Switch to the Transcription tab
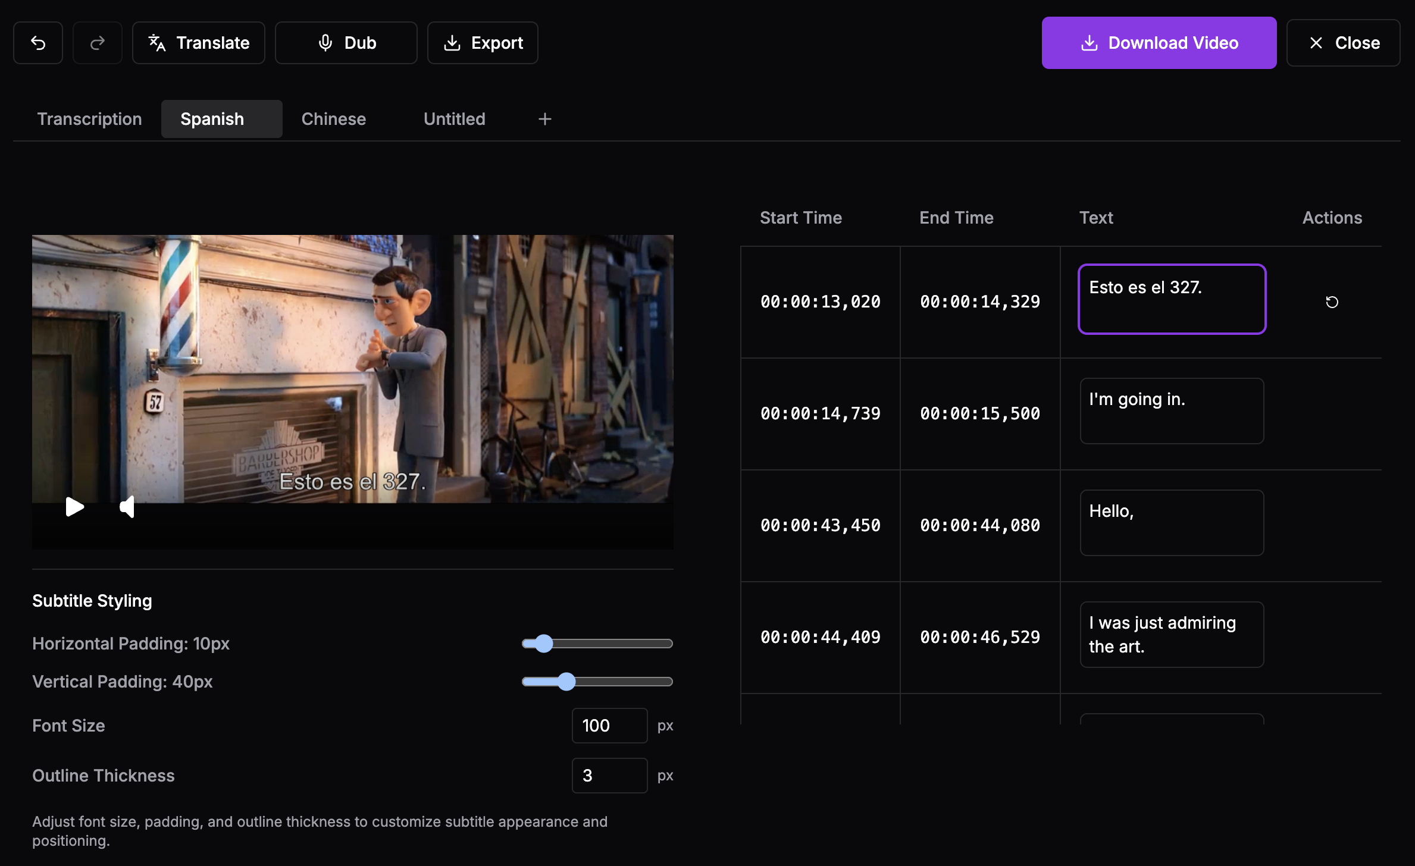1415x866 pixels. 89,119
